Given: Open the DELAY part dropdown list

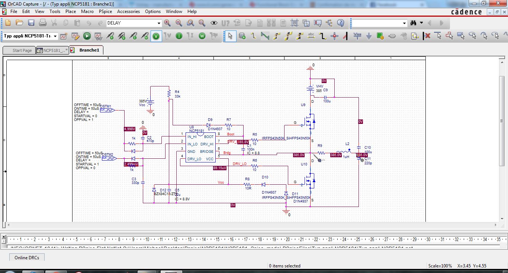Looking at the screenshot, I should pyautogui.click(x=159, y=23).
